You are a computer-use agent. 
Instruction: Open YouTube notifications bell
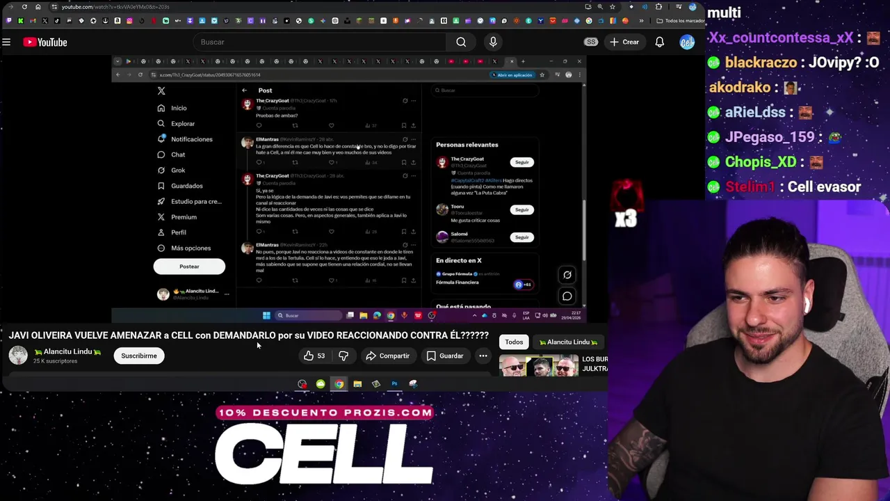point(659,42)
